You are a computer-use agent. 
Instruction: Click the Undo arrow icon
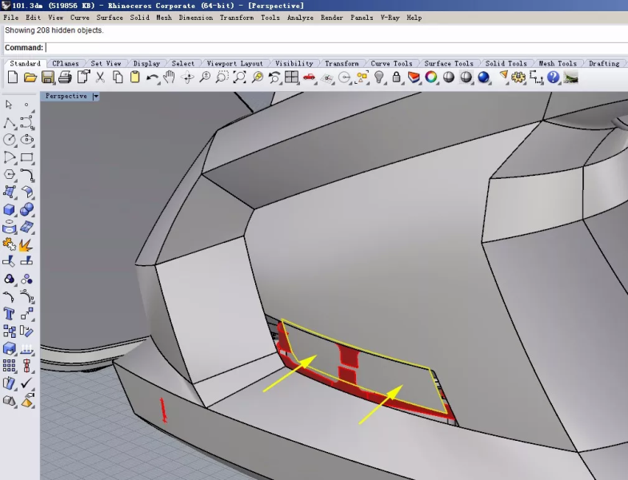152,77
